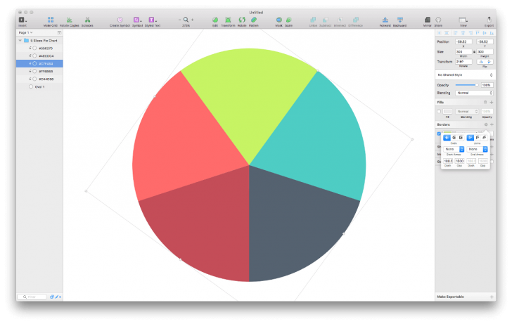
Task: Click the fill color swatch
Action: point(447,112)
